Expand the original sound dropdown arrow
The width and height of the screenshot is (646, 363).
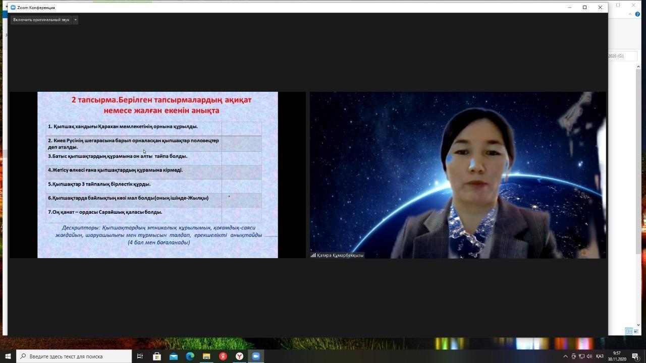[x=75, y=20]
